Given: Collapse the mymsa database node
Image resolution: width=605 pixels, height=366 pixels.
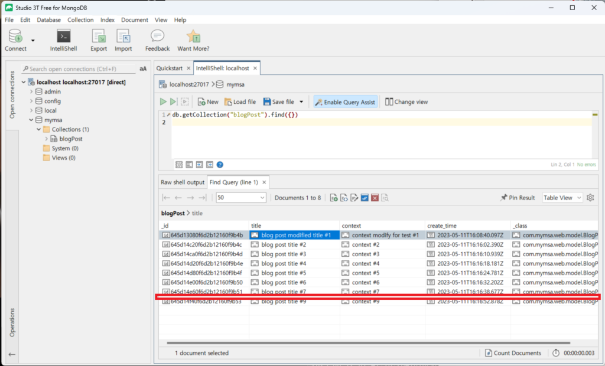Looking at the screenshot, I should pyautogui.click(x=31, y=120).
